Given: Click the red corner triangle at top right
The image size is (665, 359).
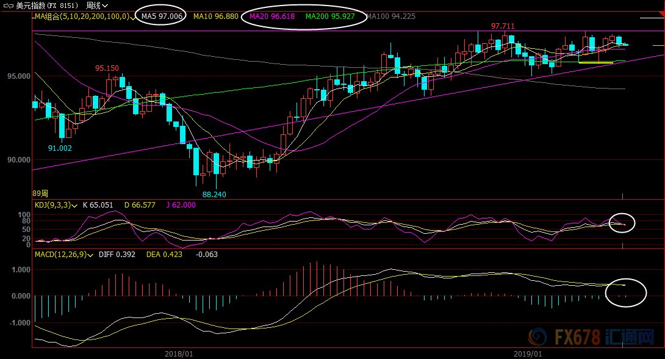Looking at the screenshot, I should point(662,14).
